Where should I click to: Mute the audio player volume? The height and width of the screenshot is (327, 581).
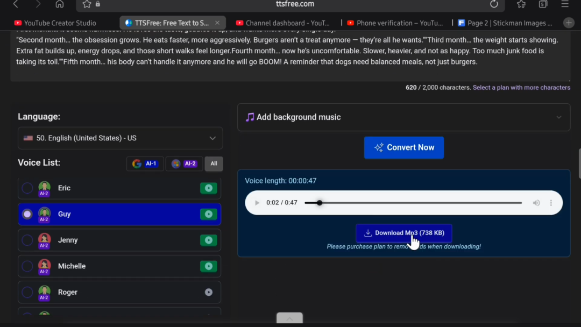(536, 203)
